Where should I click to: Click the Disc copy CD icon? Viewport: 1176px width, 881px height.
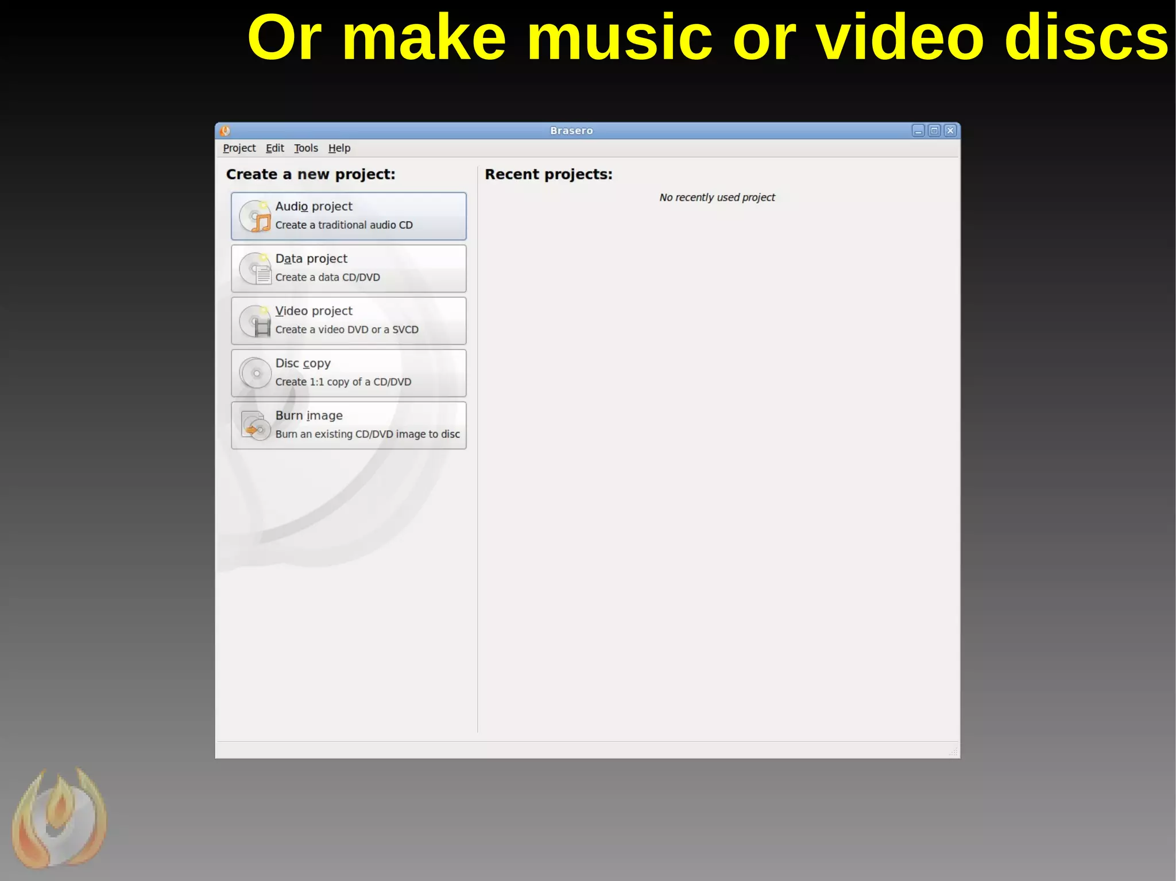(255, 373)
